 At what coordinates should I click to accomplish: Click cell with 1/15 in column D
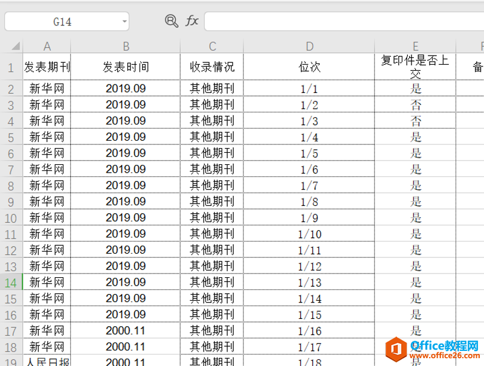309,315
